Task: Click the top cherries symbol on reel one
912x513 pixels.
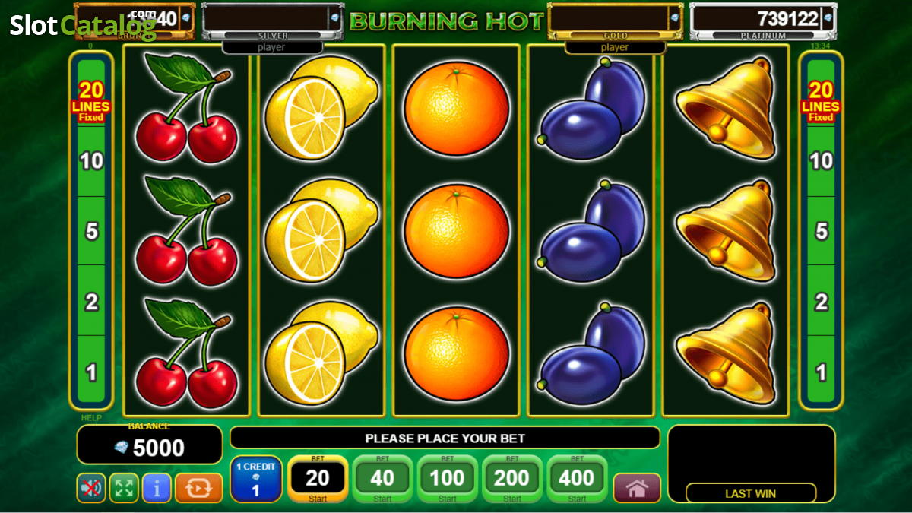Action: pos(186,108)
